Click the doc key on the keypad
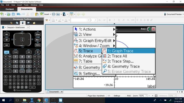The image size is (184, 103). [38, 40]
